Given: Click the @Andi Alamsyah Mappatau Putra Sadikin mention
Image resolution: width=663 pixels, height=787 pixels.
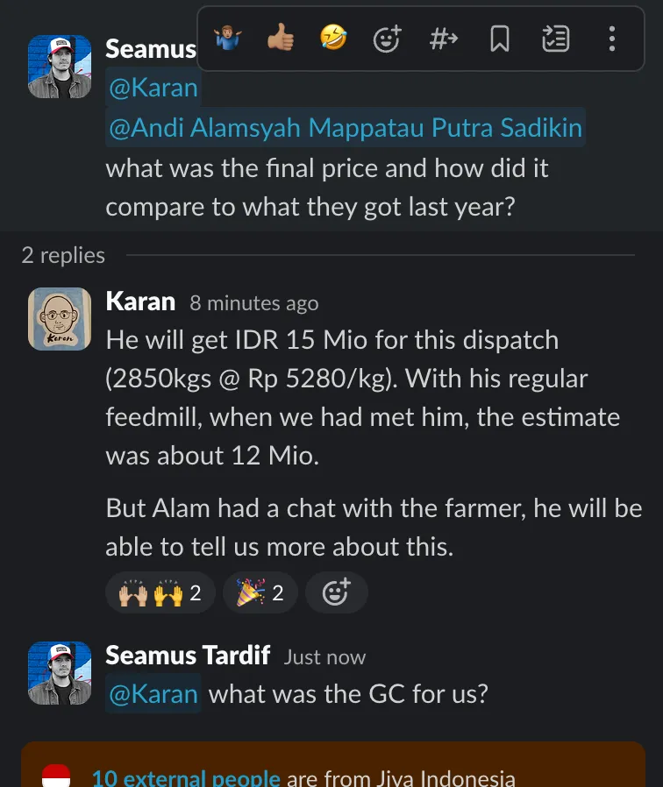Looking at the screenshot, I should [x=345, y=128].
